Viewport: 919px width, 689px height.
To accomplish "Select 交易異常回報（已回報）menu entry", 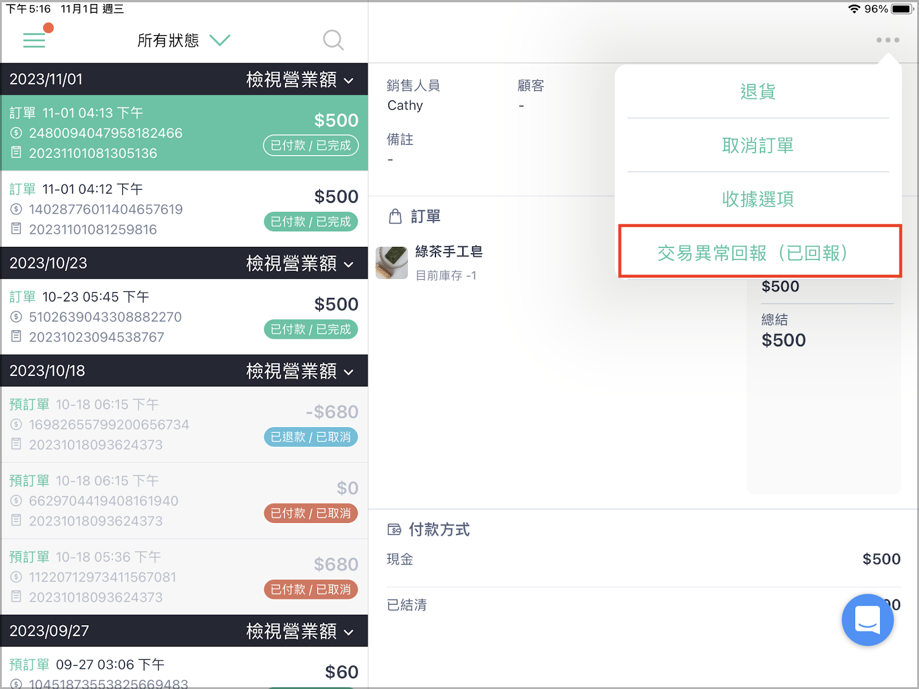I will [760, 251].
